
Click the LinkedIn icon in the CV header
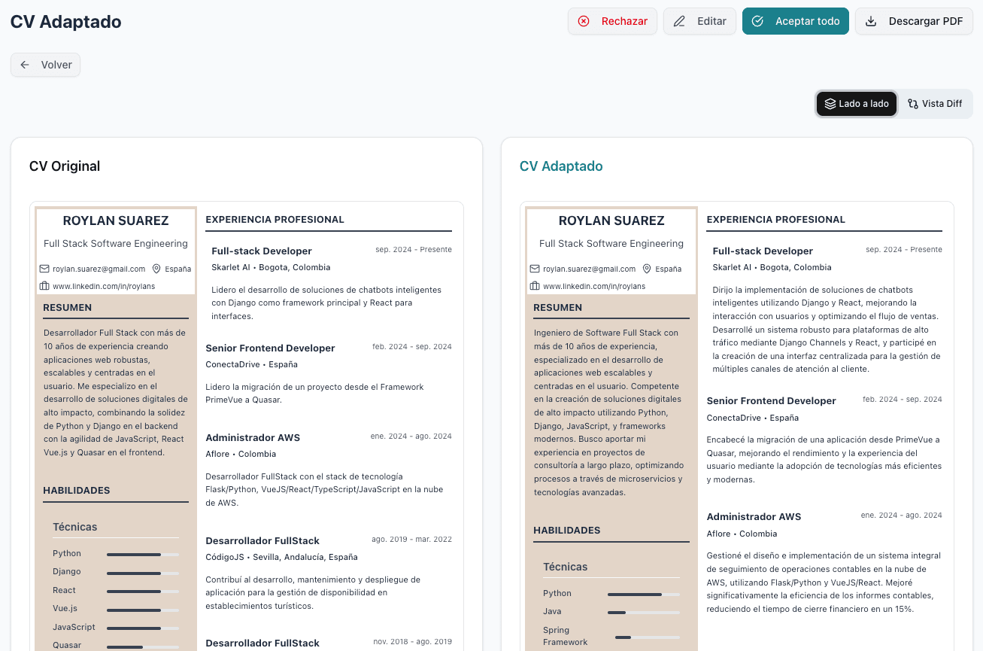point(43,286)
